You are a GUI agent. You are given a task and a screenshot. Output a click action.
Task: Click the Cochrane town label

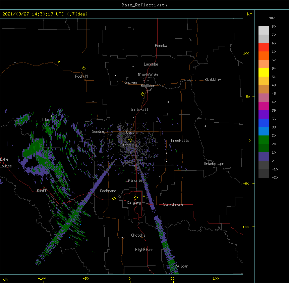[108, 191]
